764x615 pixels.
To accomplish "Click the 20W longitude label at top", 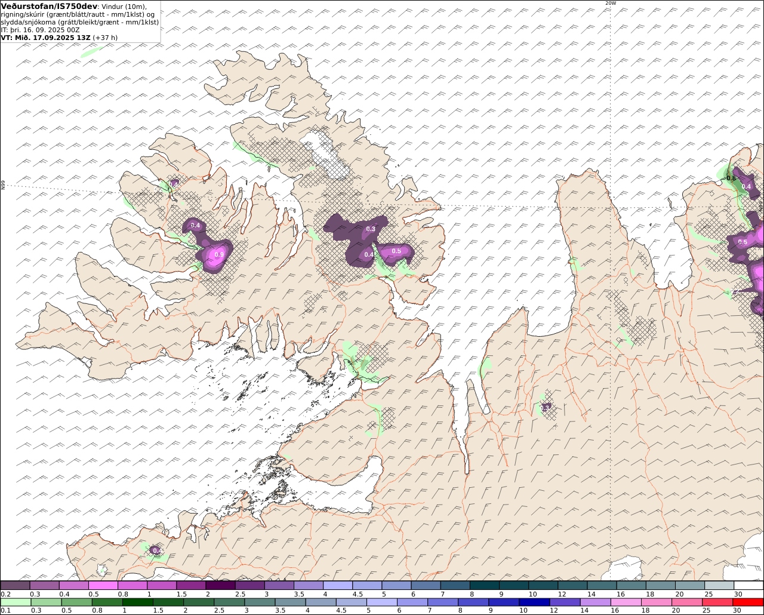I will coord(610,3).
